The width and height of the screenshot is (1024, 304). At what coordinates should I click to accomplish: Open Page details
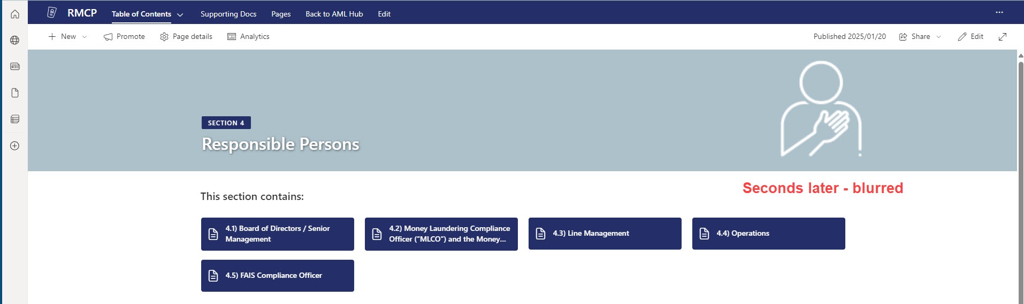point(186,36)
